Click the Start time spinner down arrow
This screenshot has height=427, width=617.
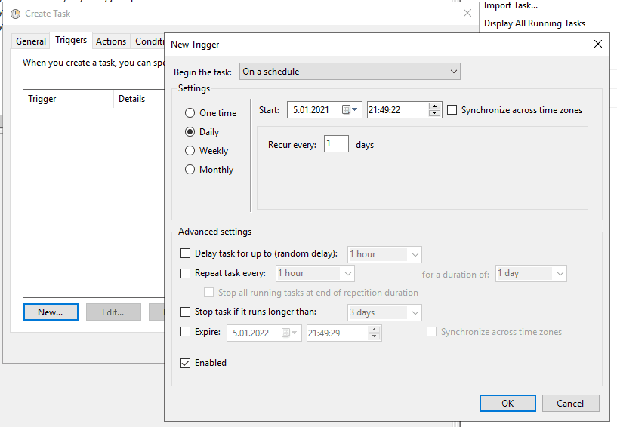pos(434,114)
